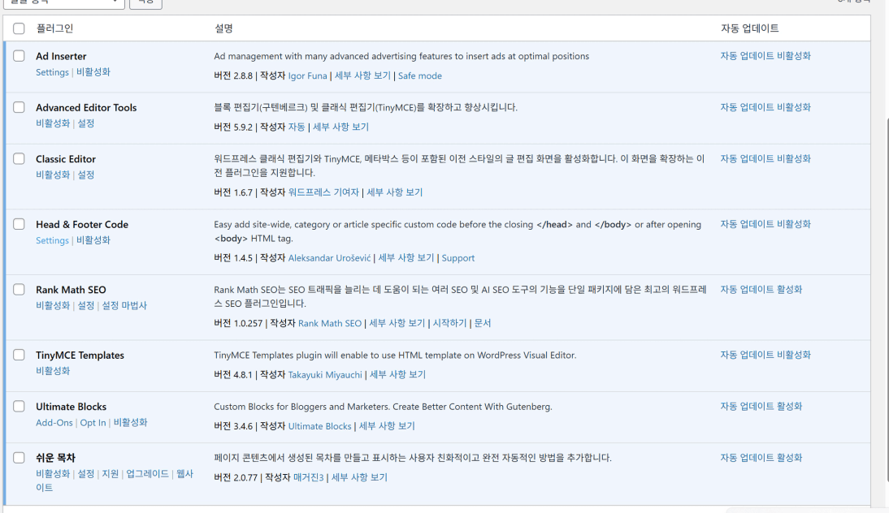
Task: Deactivate 쉬운 목차 plugin
Action: (53, 474)
